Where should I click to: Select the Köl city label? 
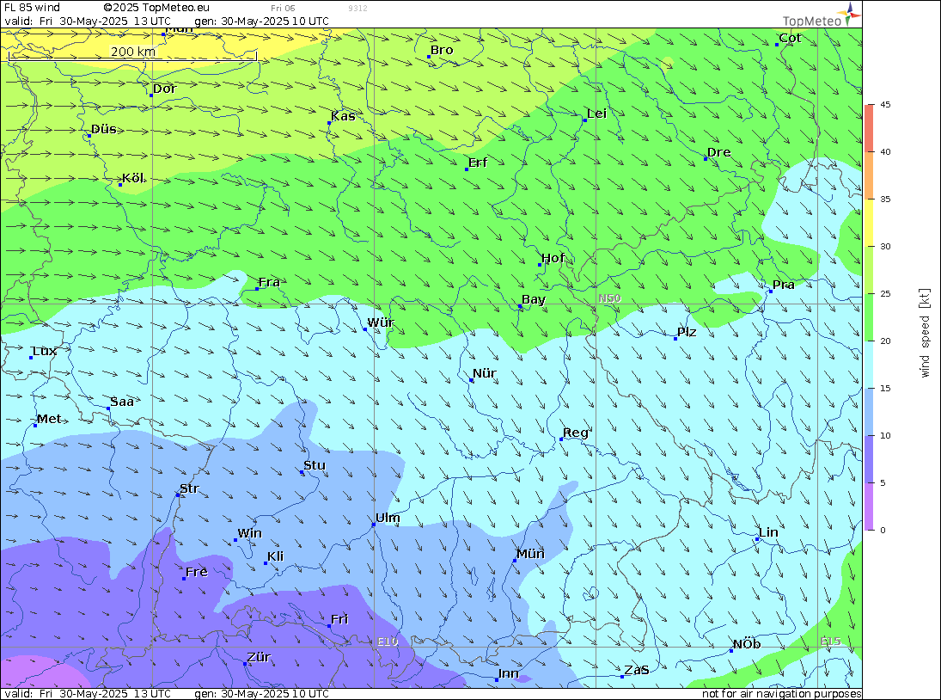click(x=133, y=178)
